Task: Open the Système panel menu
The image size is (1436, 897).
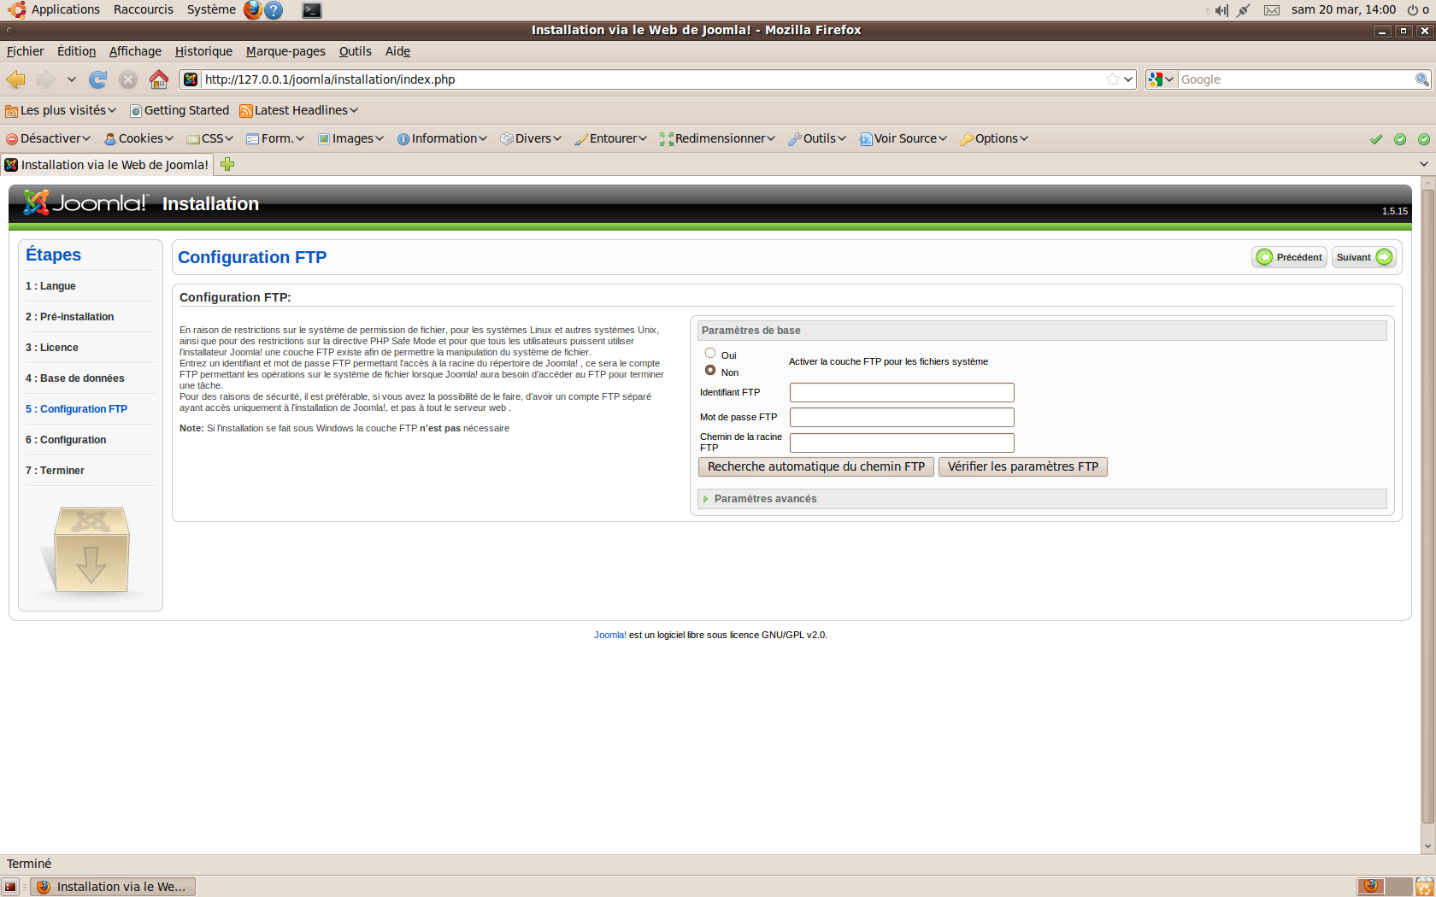Action: coord(211,9)
